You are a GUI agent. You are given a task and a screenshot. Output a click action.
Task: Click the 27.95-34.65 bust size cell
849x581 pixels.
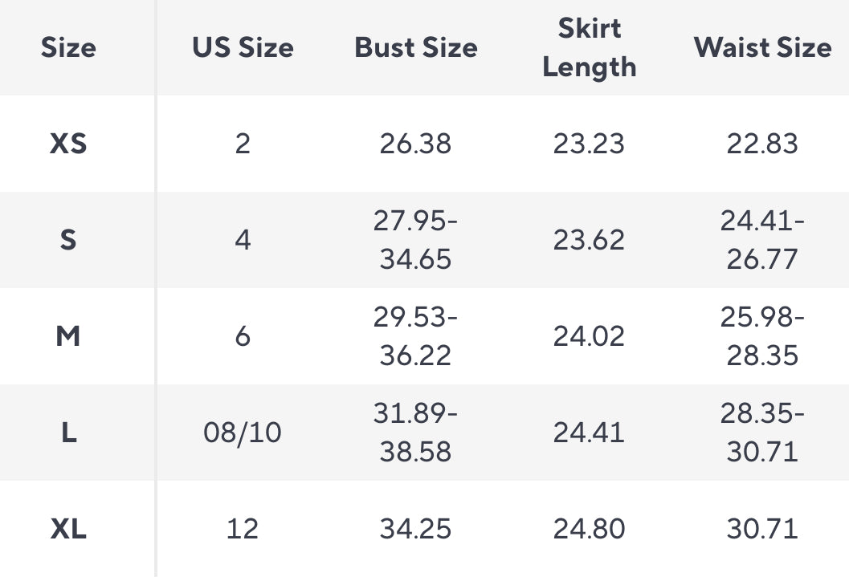pyautogui.click(x=416, y=240)
